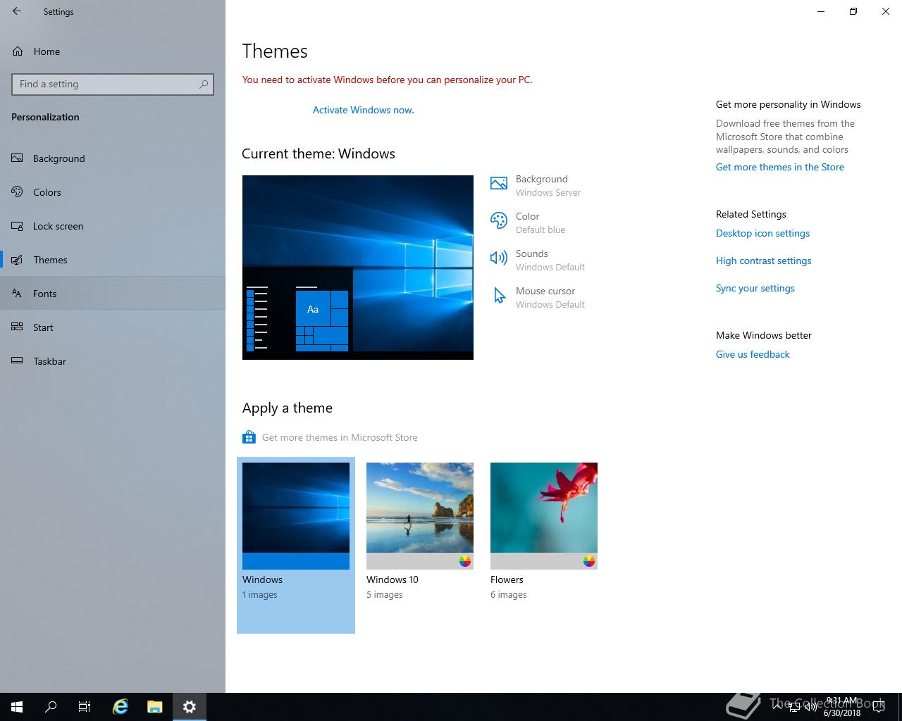902x721 pixels.
Task: Open Sync your settings link
Action: coord(755,288)
